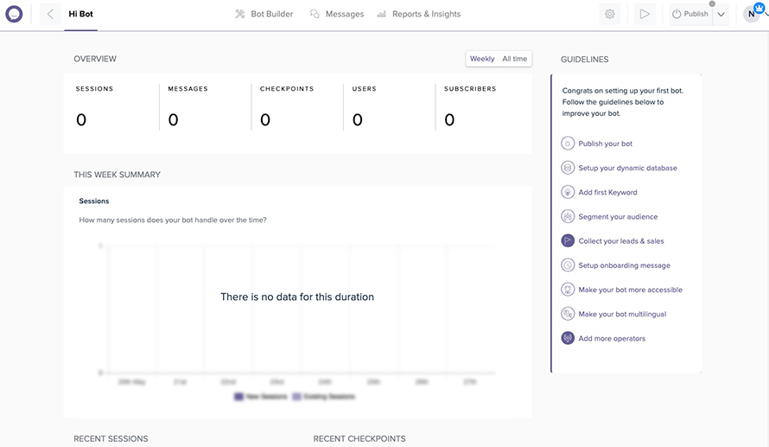Click the dynamic database icon
Viewport: 769px width, 447px height.
(x=568, y=168)
